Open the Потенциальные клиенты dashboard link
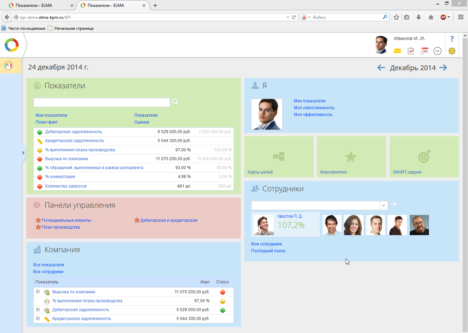Screen dimensions: 468x333 point(66,220)
